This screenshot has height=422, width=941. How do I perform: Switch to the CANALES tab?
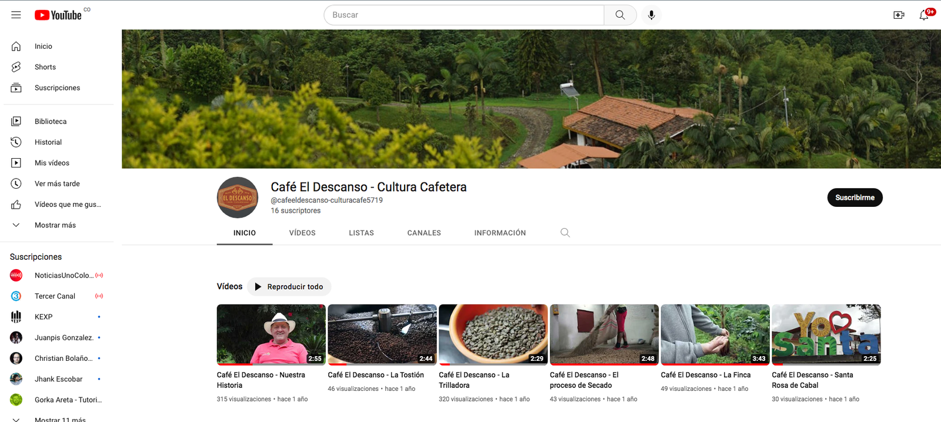click(x=424, y=233)
